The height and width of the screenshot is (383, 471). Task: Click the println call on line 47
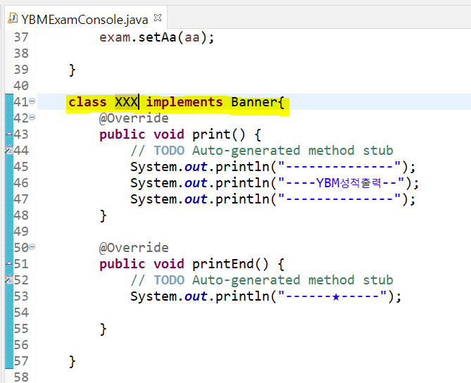click(x=272, y=199)
